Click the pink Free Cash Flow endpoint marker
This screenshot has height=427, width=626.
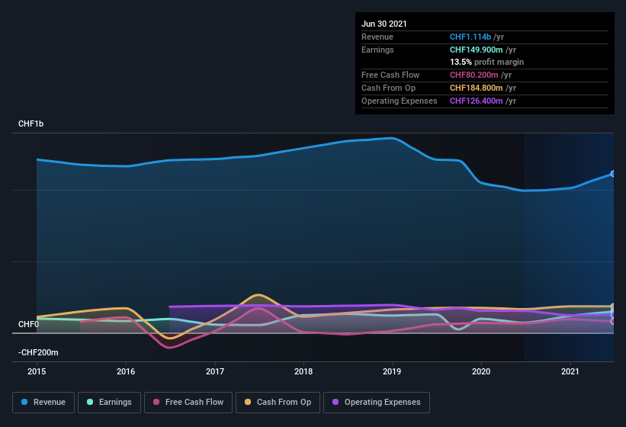613,321
